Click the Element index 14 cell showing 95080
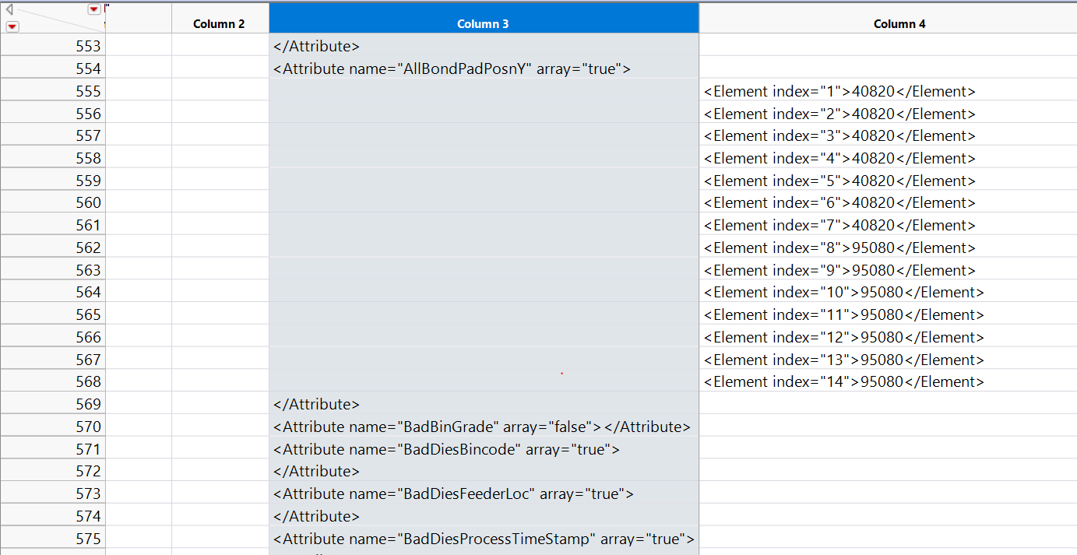Image resolution: width=1077 pixels, height=555 pixels. point(844,381)
